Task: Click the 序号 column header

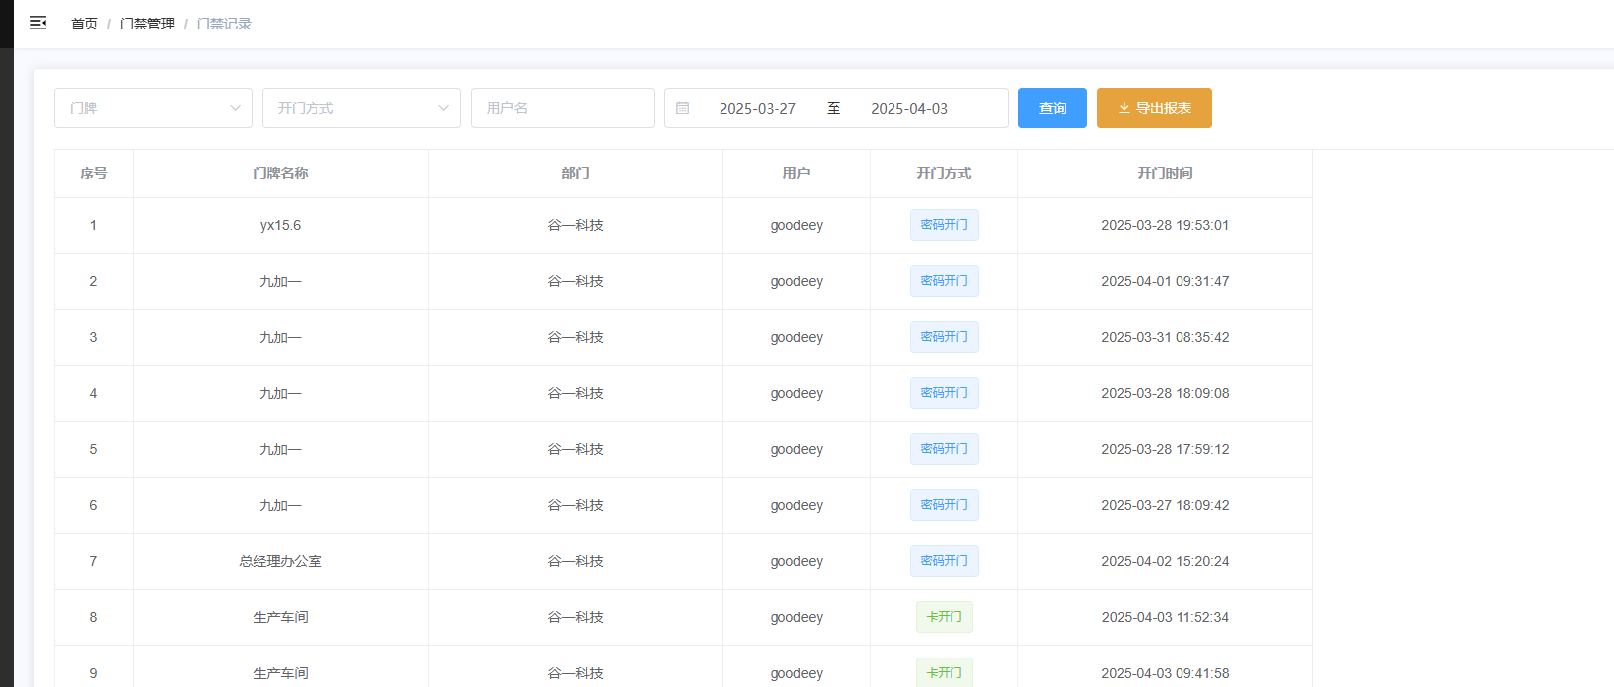Action: pos(93,173)
